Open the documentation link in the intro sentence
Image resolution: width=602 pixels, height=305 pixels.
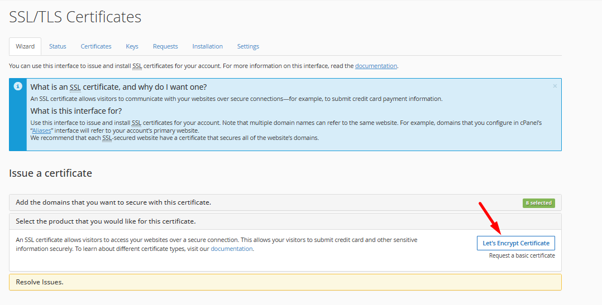376,66
